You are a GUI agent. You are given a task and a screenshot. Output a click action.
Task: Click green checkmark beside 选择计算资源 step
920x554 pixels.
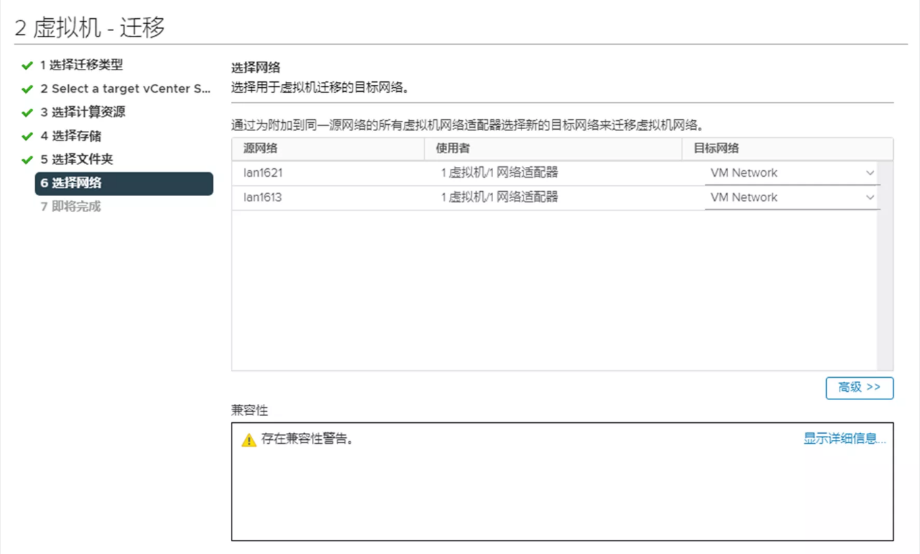[x=27, y=113]
